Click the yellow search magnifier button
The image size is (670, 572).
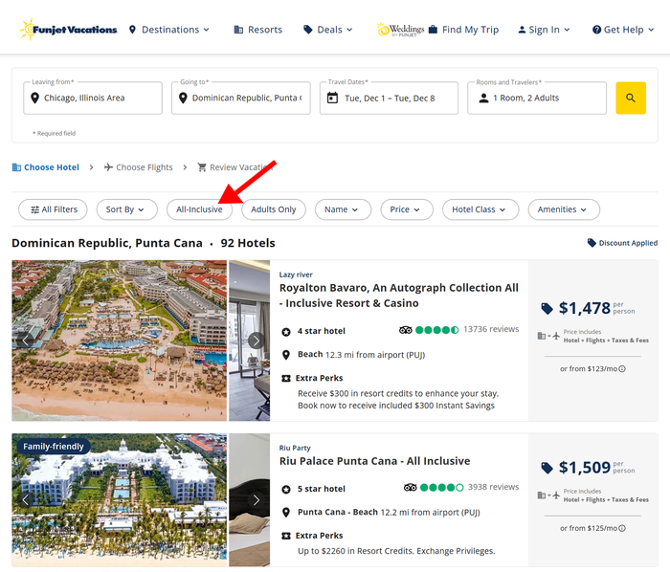tap(630, 99)
